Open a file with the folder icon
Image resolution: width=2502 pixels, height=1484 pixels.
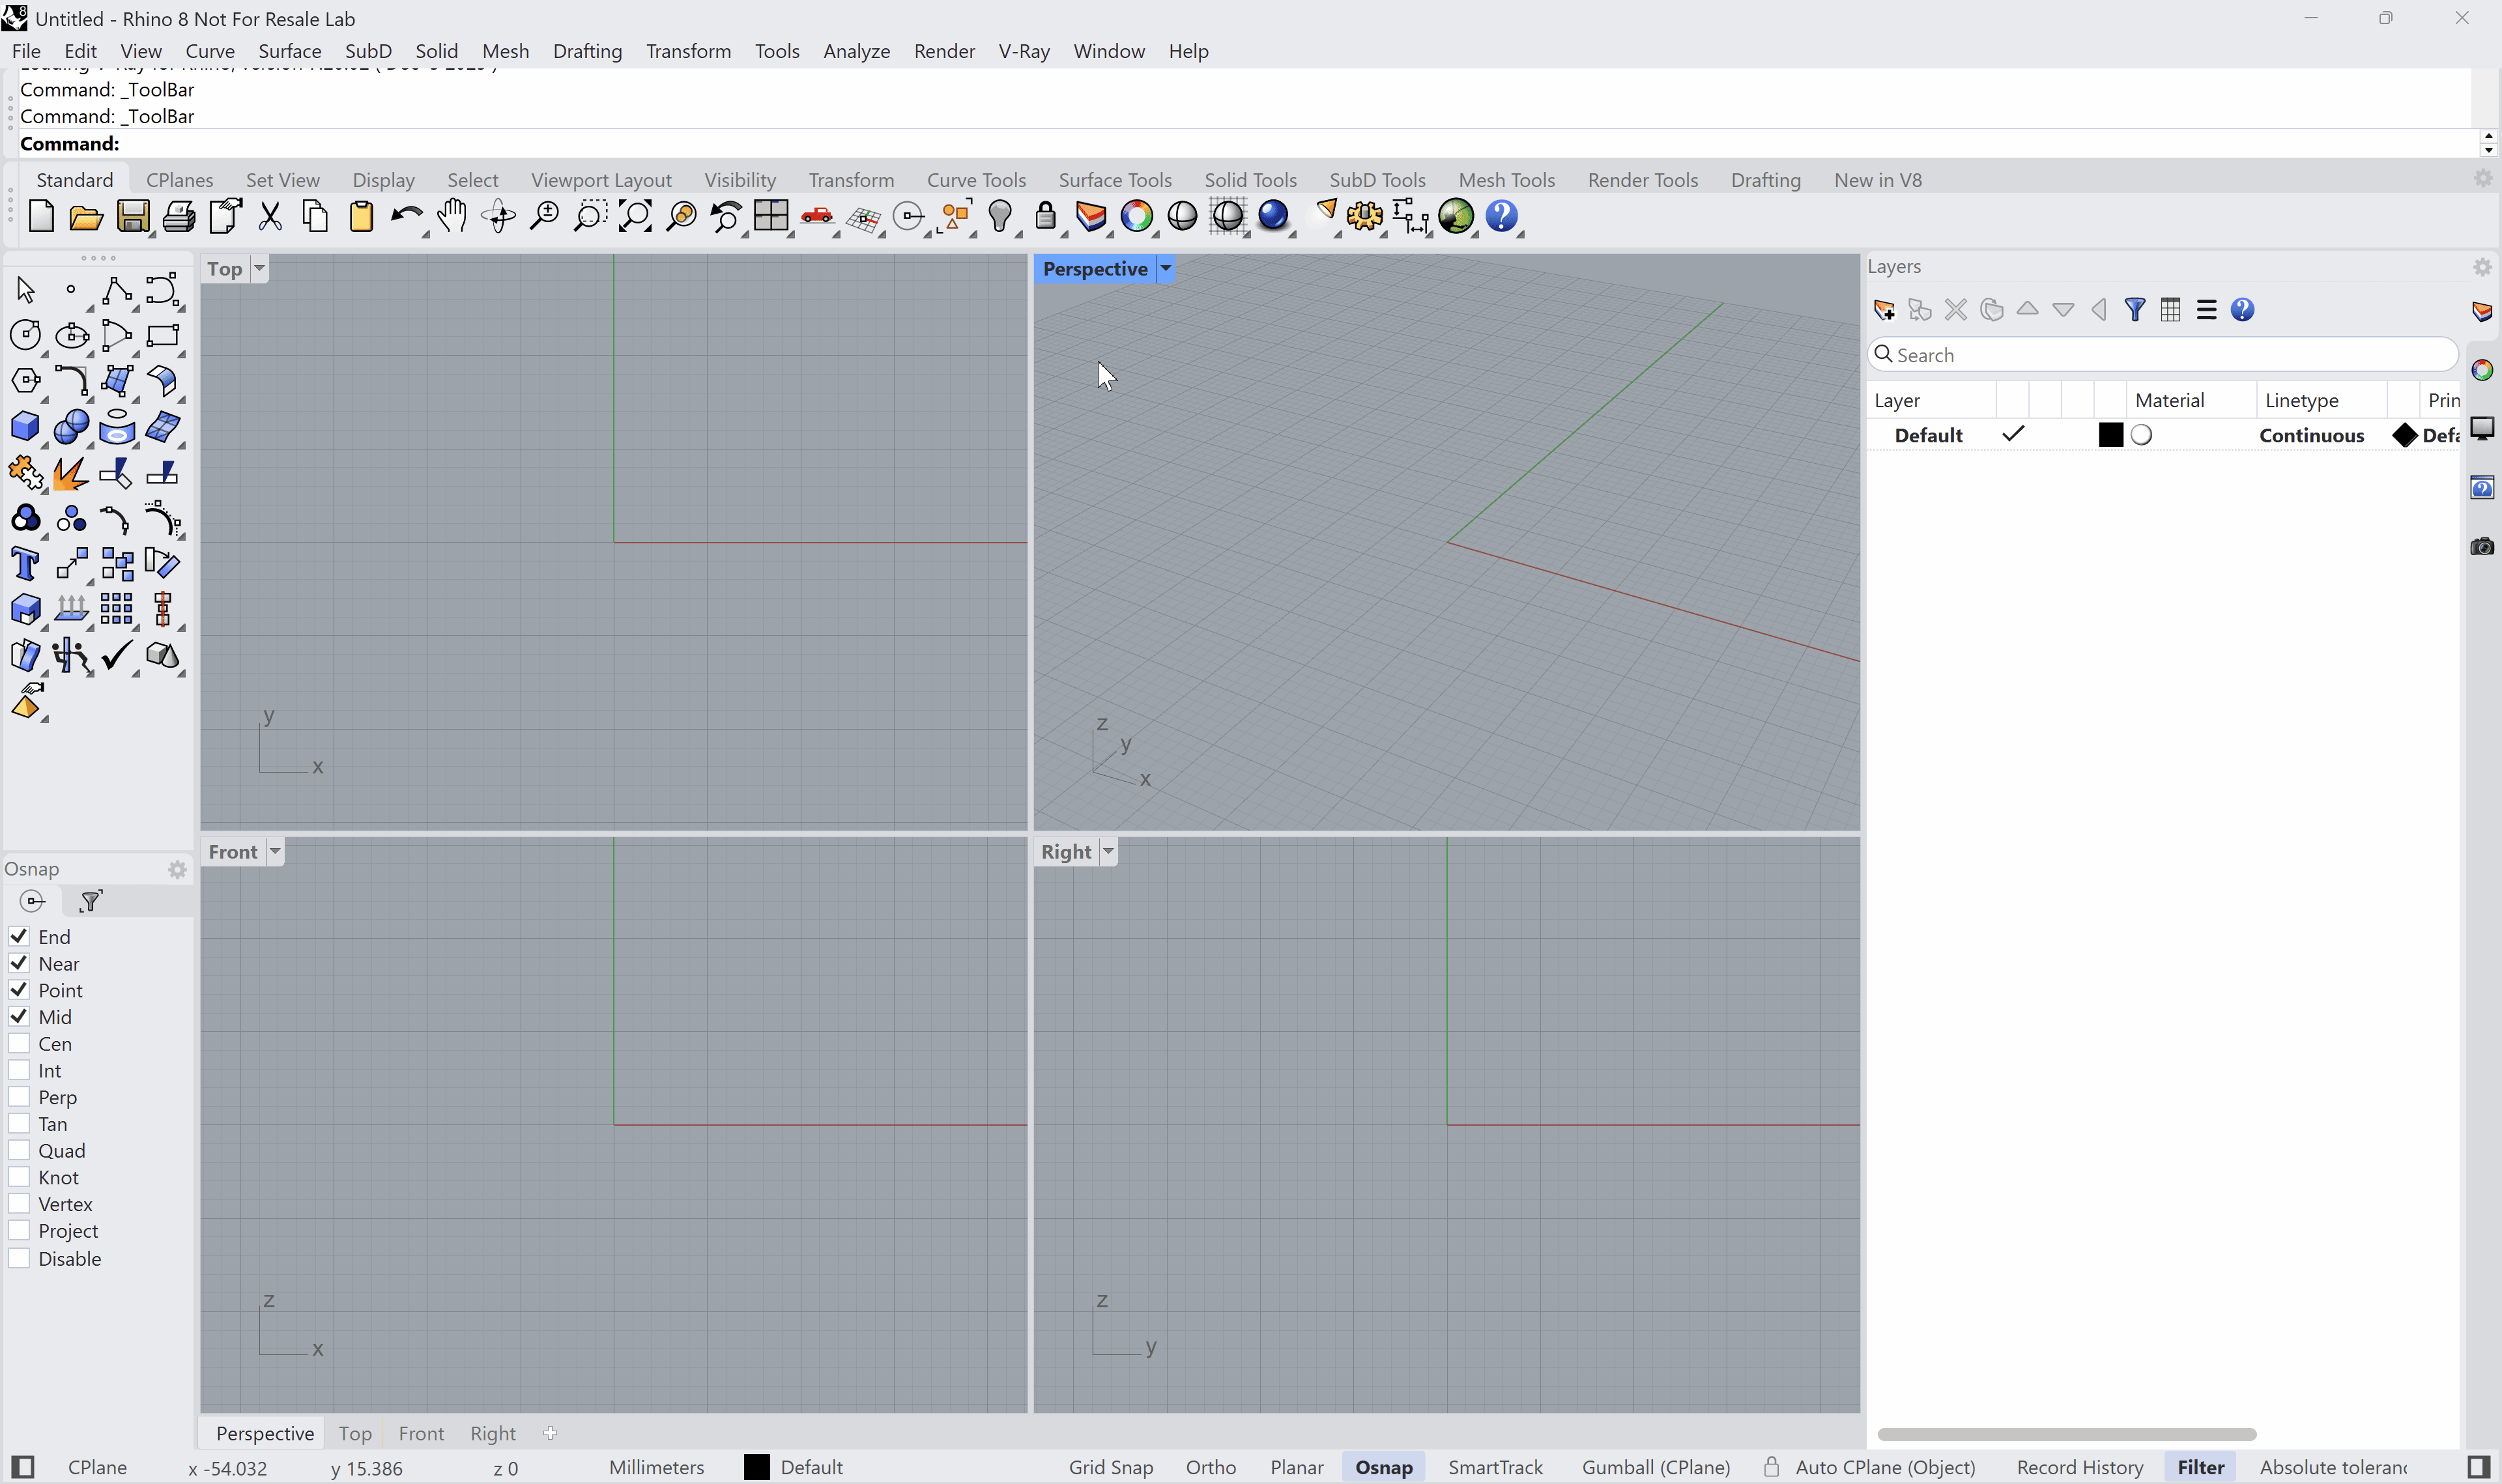(x=86, y=217)
